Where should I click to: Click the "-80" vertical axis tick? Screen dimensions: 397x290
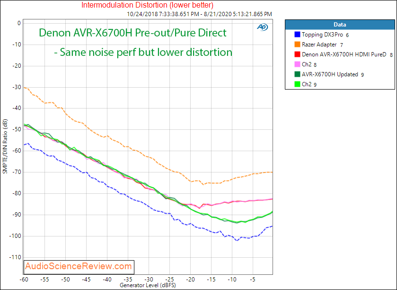[x=17, y=194]
